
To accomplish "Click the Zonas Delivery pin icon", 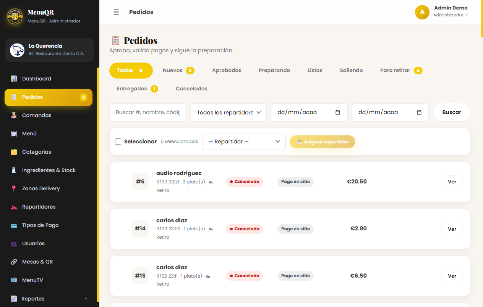I will (x=14, y=188).
